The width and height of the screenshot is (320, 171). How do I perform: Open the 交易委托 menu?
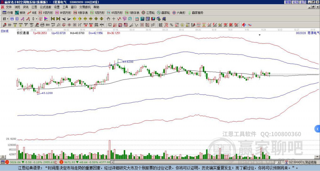pos(85,7)
